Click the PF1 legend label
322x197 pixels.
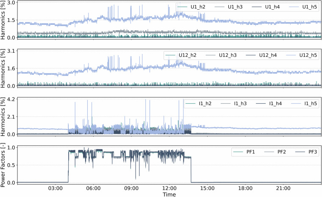[250, 152]
